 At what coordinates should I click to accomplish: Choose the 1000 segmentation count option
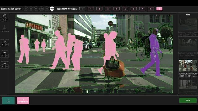52,9
